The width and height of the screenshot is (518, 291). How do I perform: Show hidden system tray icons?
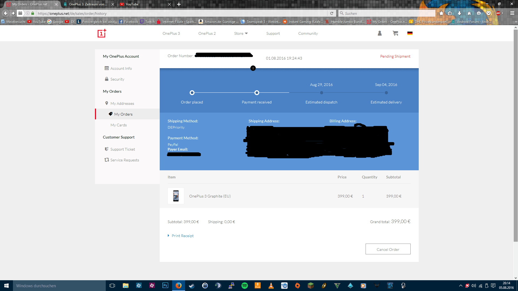tap(461, 286)
